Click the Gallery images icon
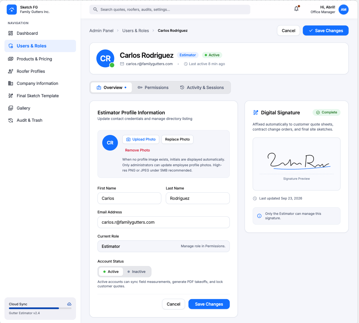The image size is (359, 323). pos(11,108)
